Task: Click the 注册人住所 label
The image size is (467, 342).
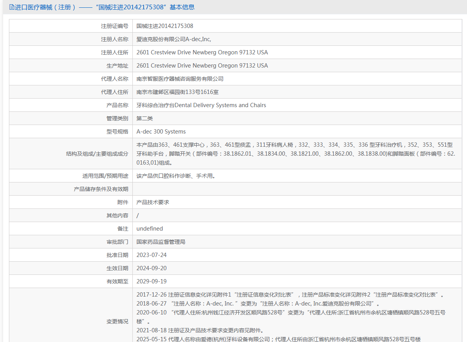Action: click(115, 52)
